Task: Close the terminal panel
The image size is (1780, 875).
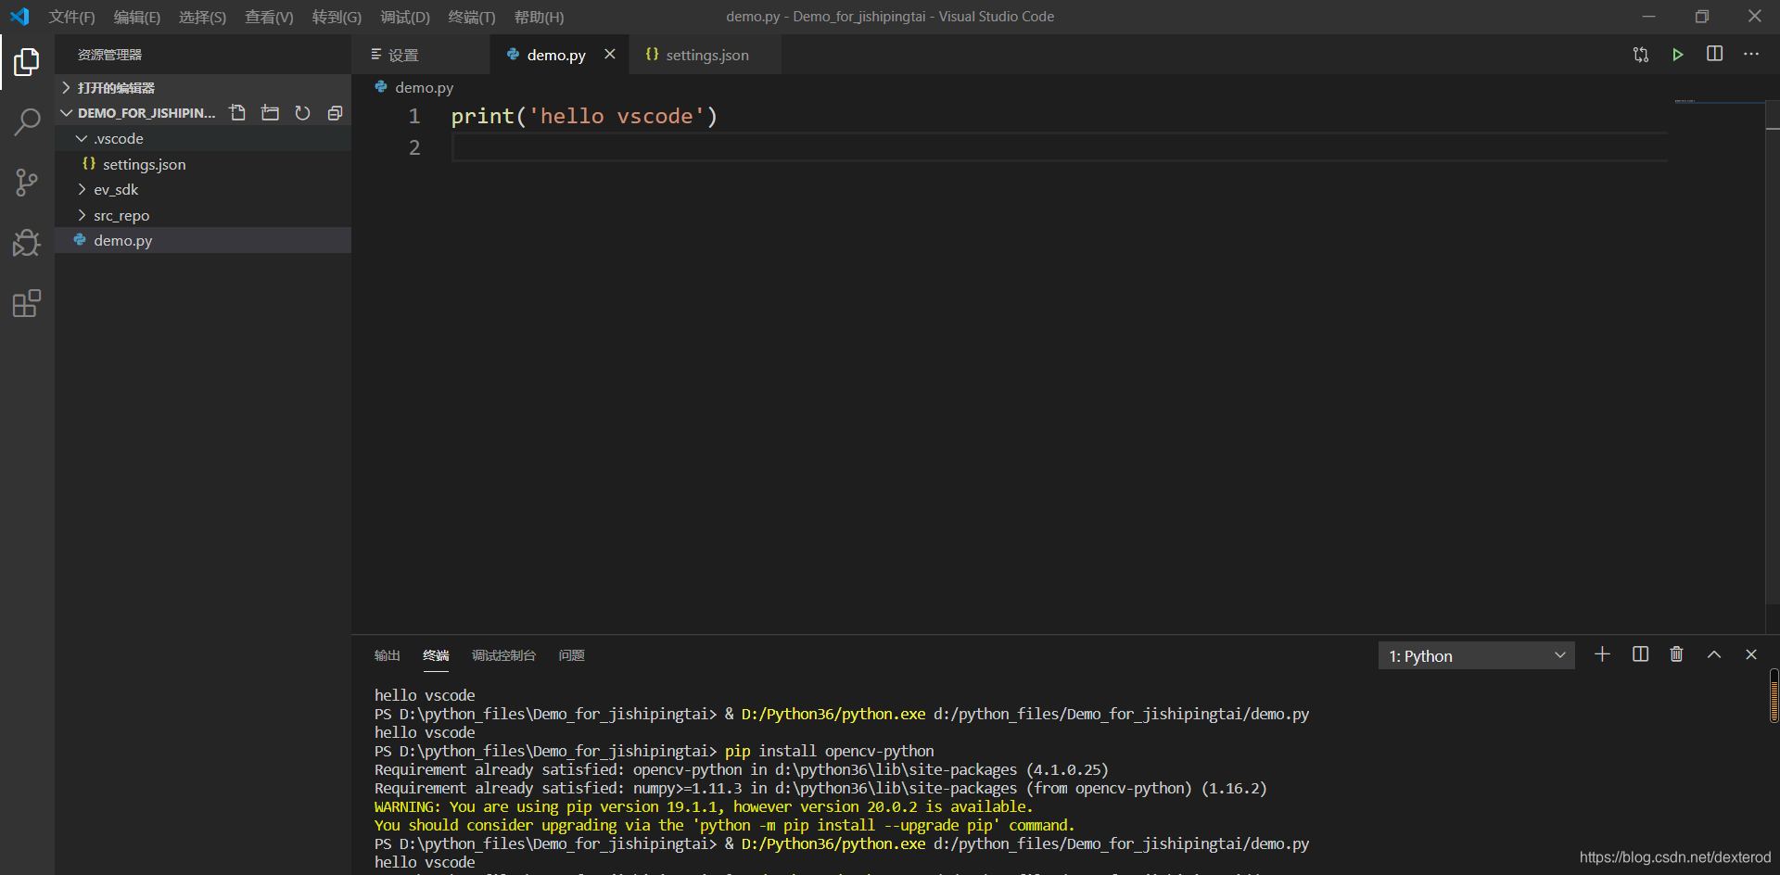Action: point(1751,654)
